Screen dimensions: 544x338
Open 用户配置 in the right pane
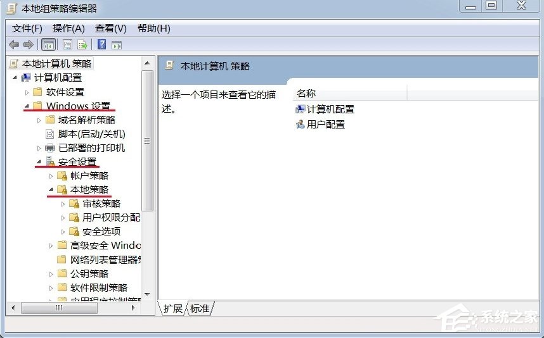coord(325,124)
